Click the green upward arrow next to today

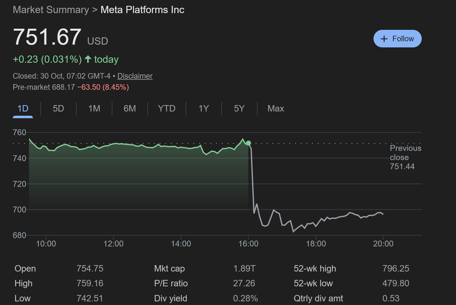point(88,59)
